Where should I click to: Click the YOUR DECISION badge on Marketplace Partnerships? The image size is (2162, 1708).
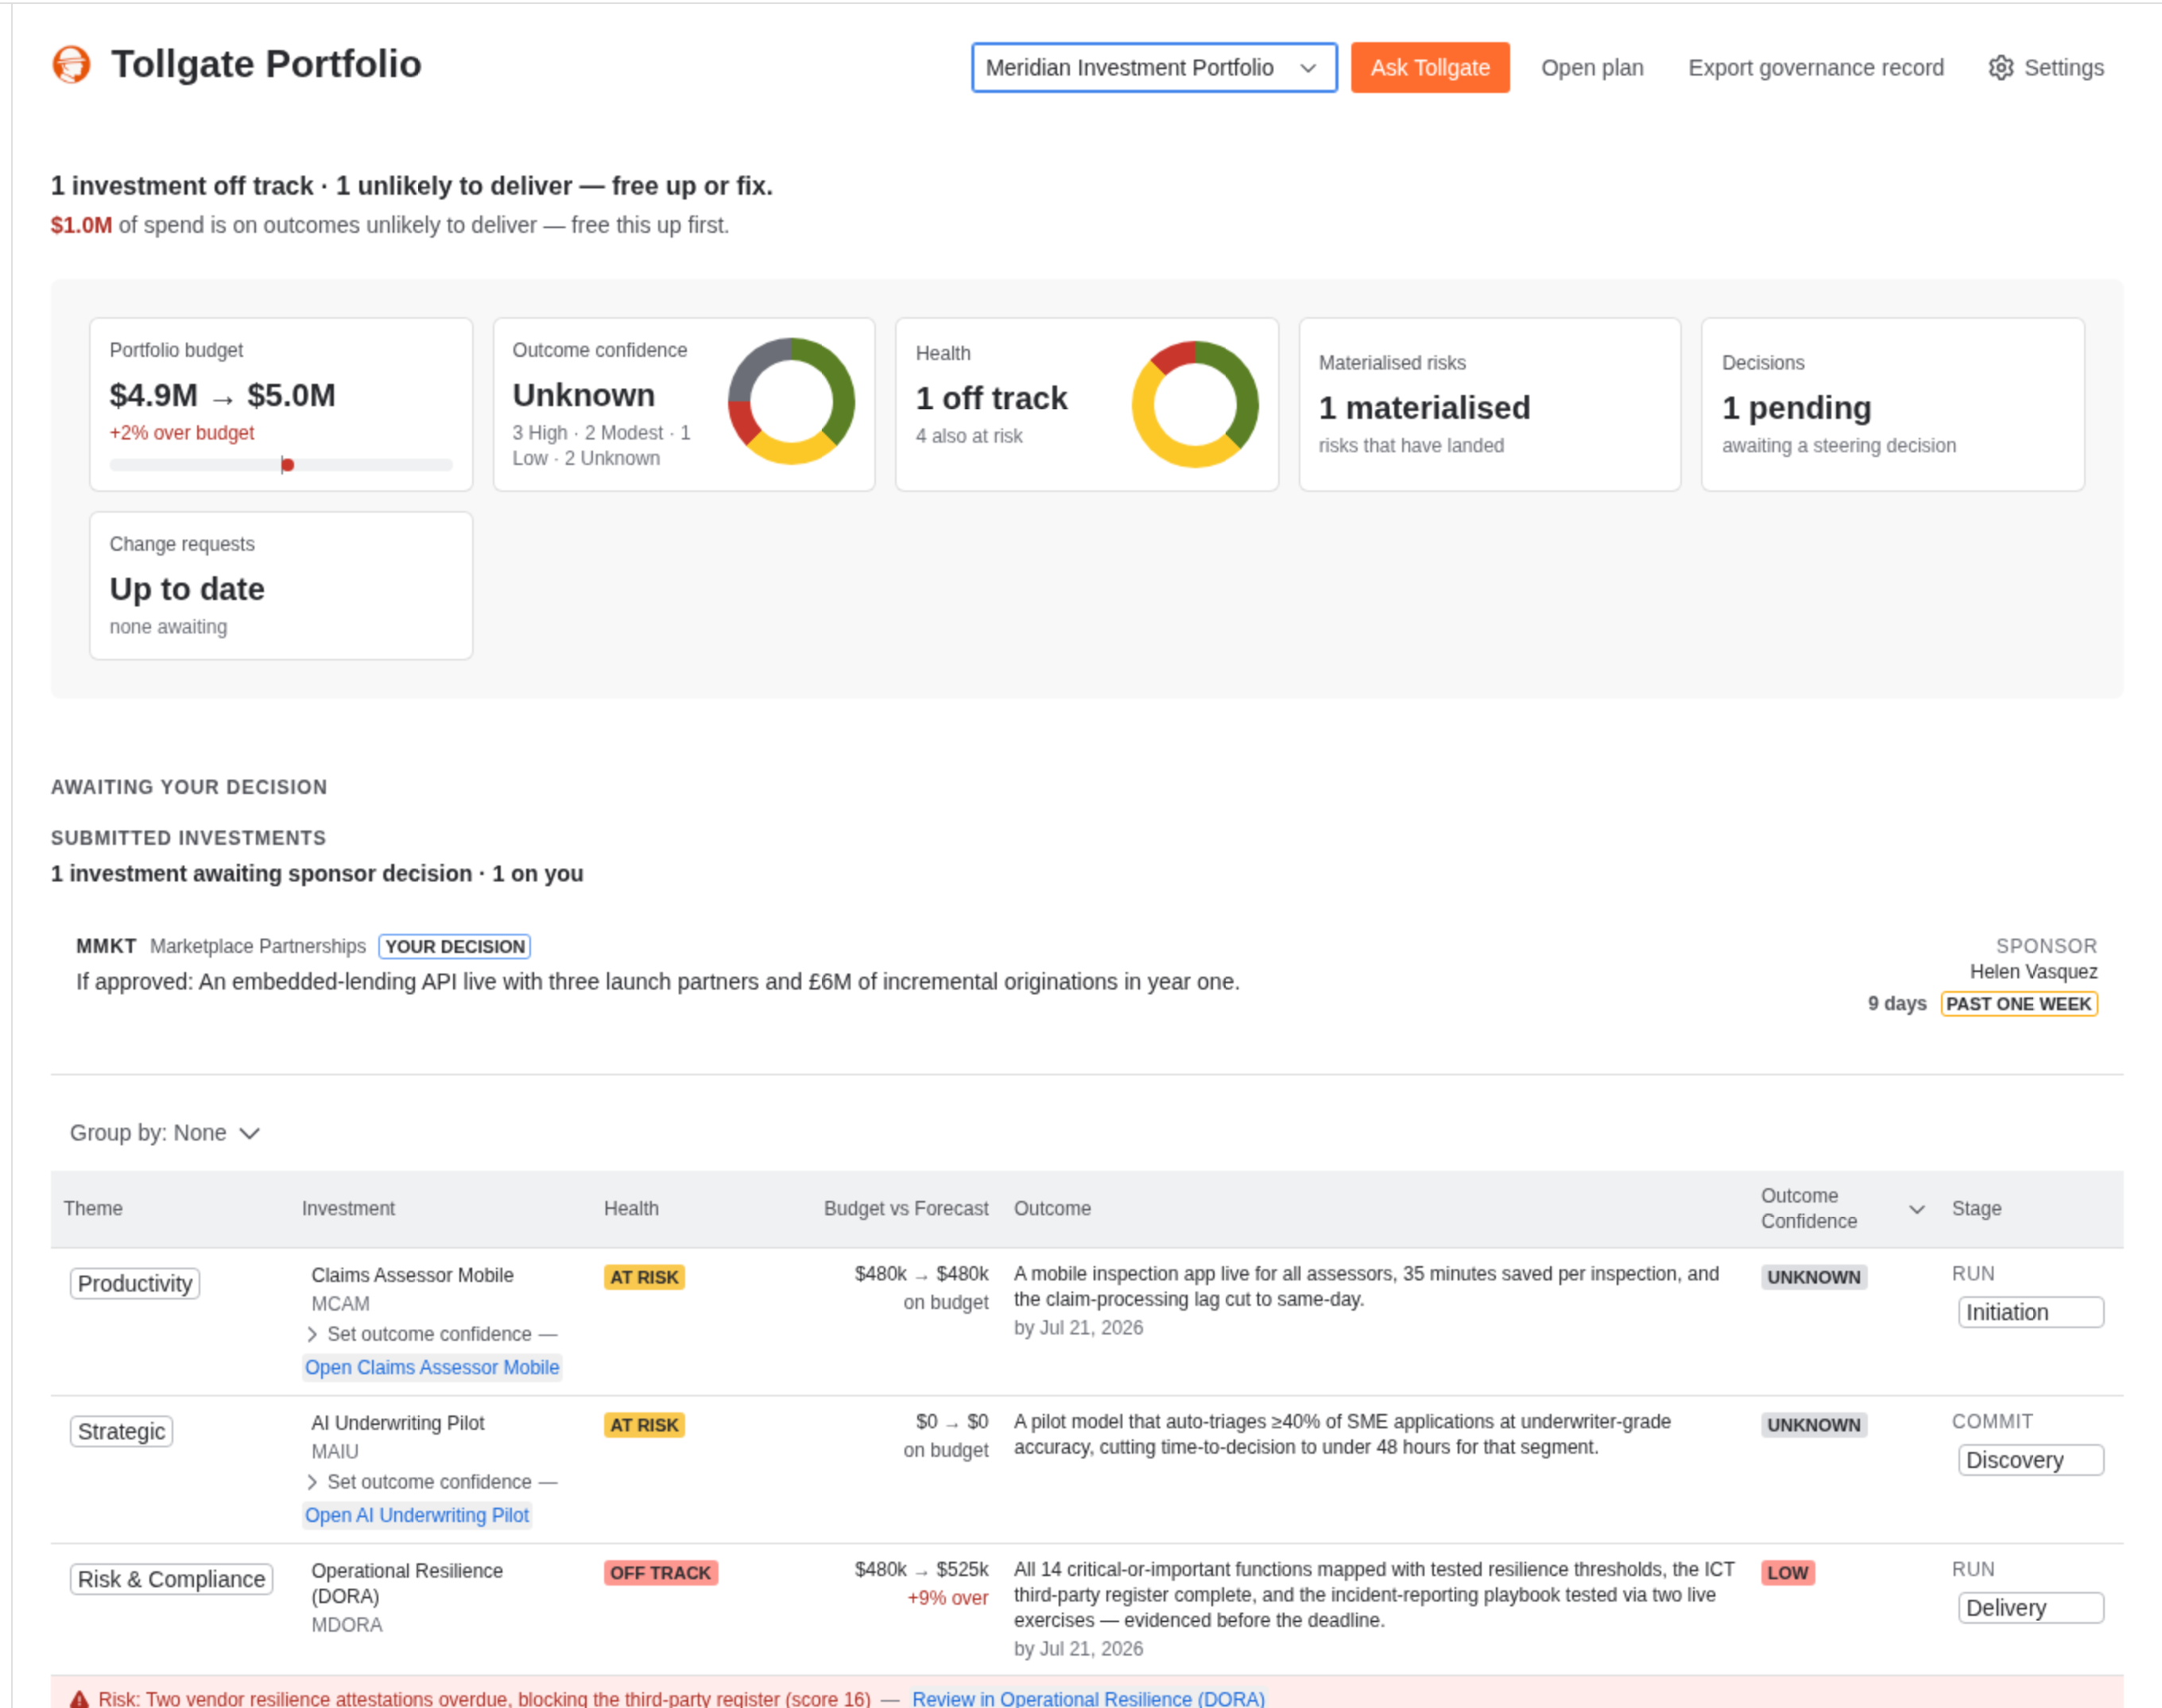(455, 946)
